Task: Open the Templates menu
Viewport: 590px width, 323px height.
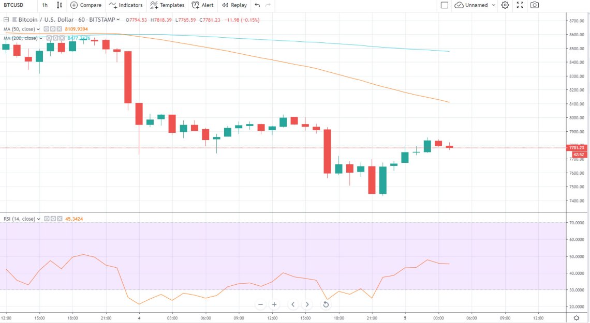Action: click(x=167, y=5)
